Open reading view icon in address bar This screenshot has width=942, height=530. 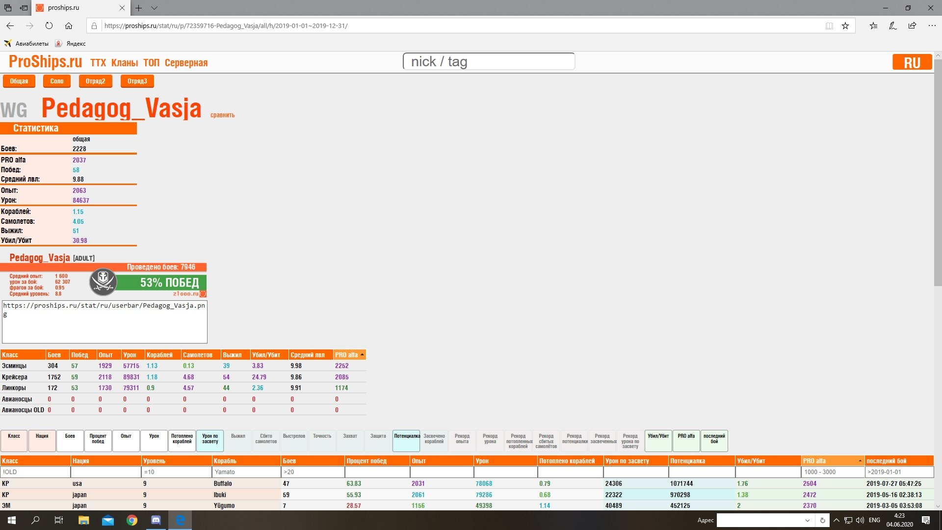pos(829,26)
